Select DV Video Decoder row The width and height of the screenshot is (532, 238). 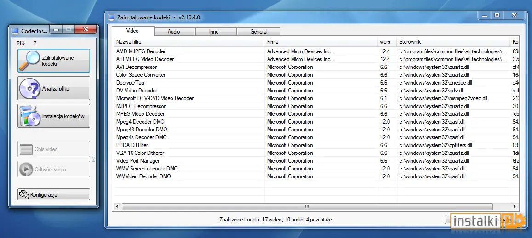point(316,91)
